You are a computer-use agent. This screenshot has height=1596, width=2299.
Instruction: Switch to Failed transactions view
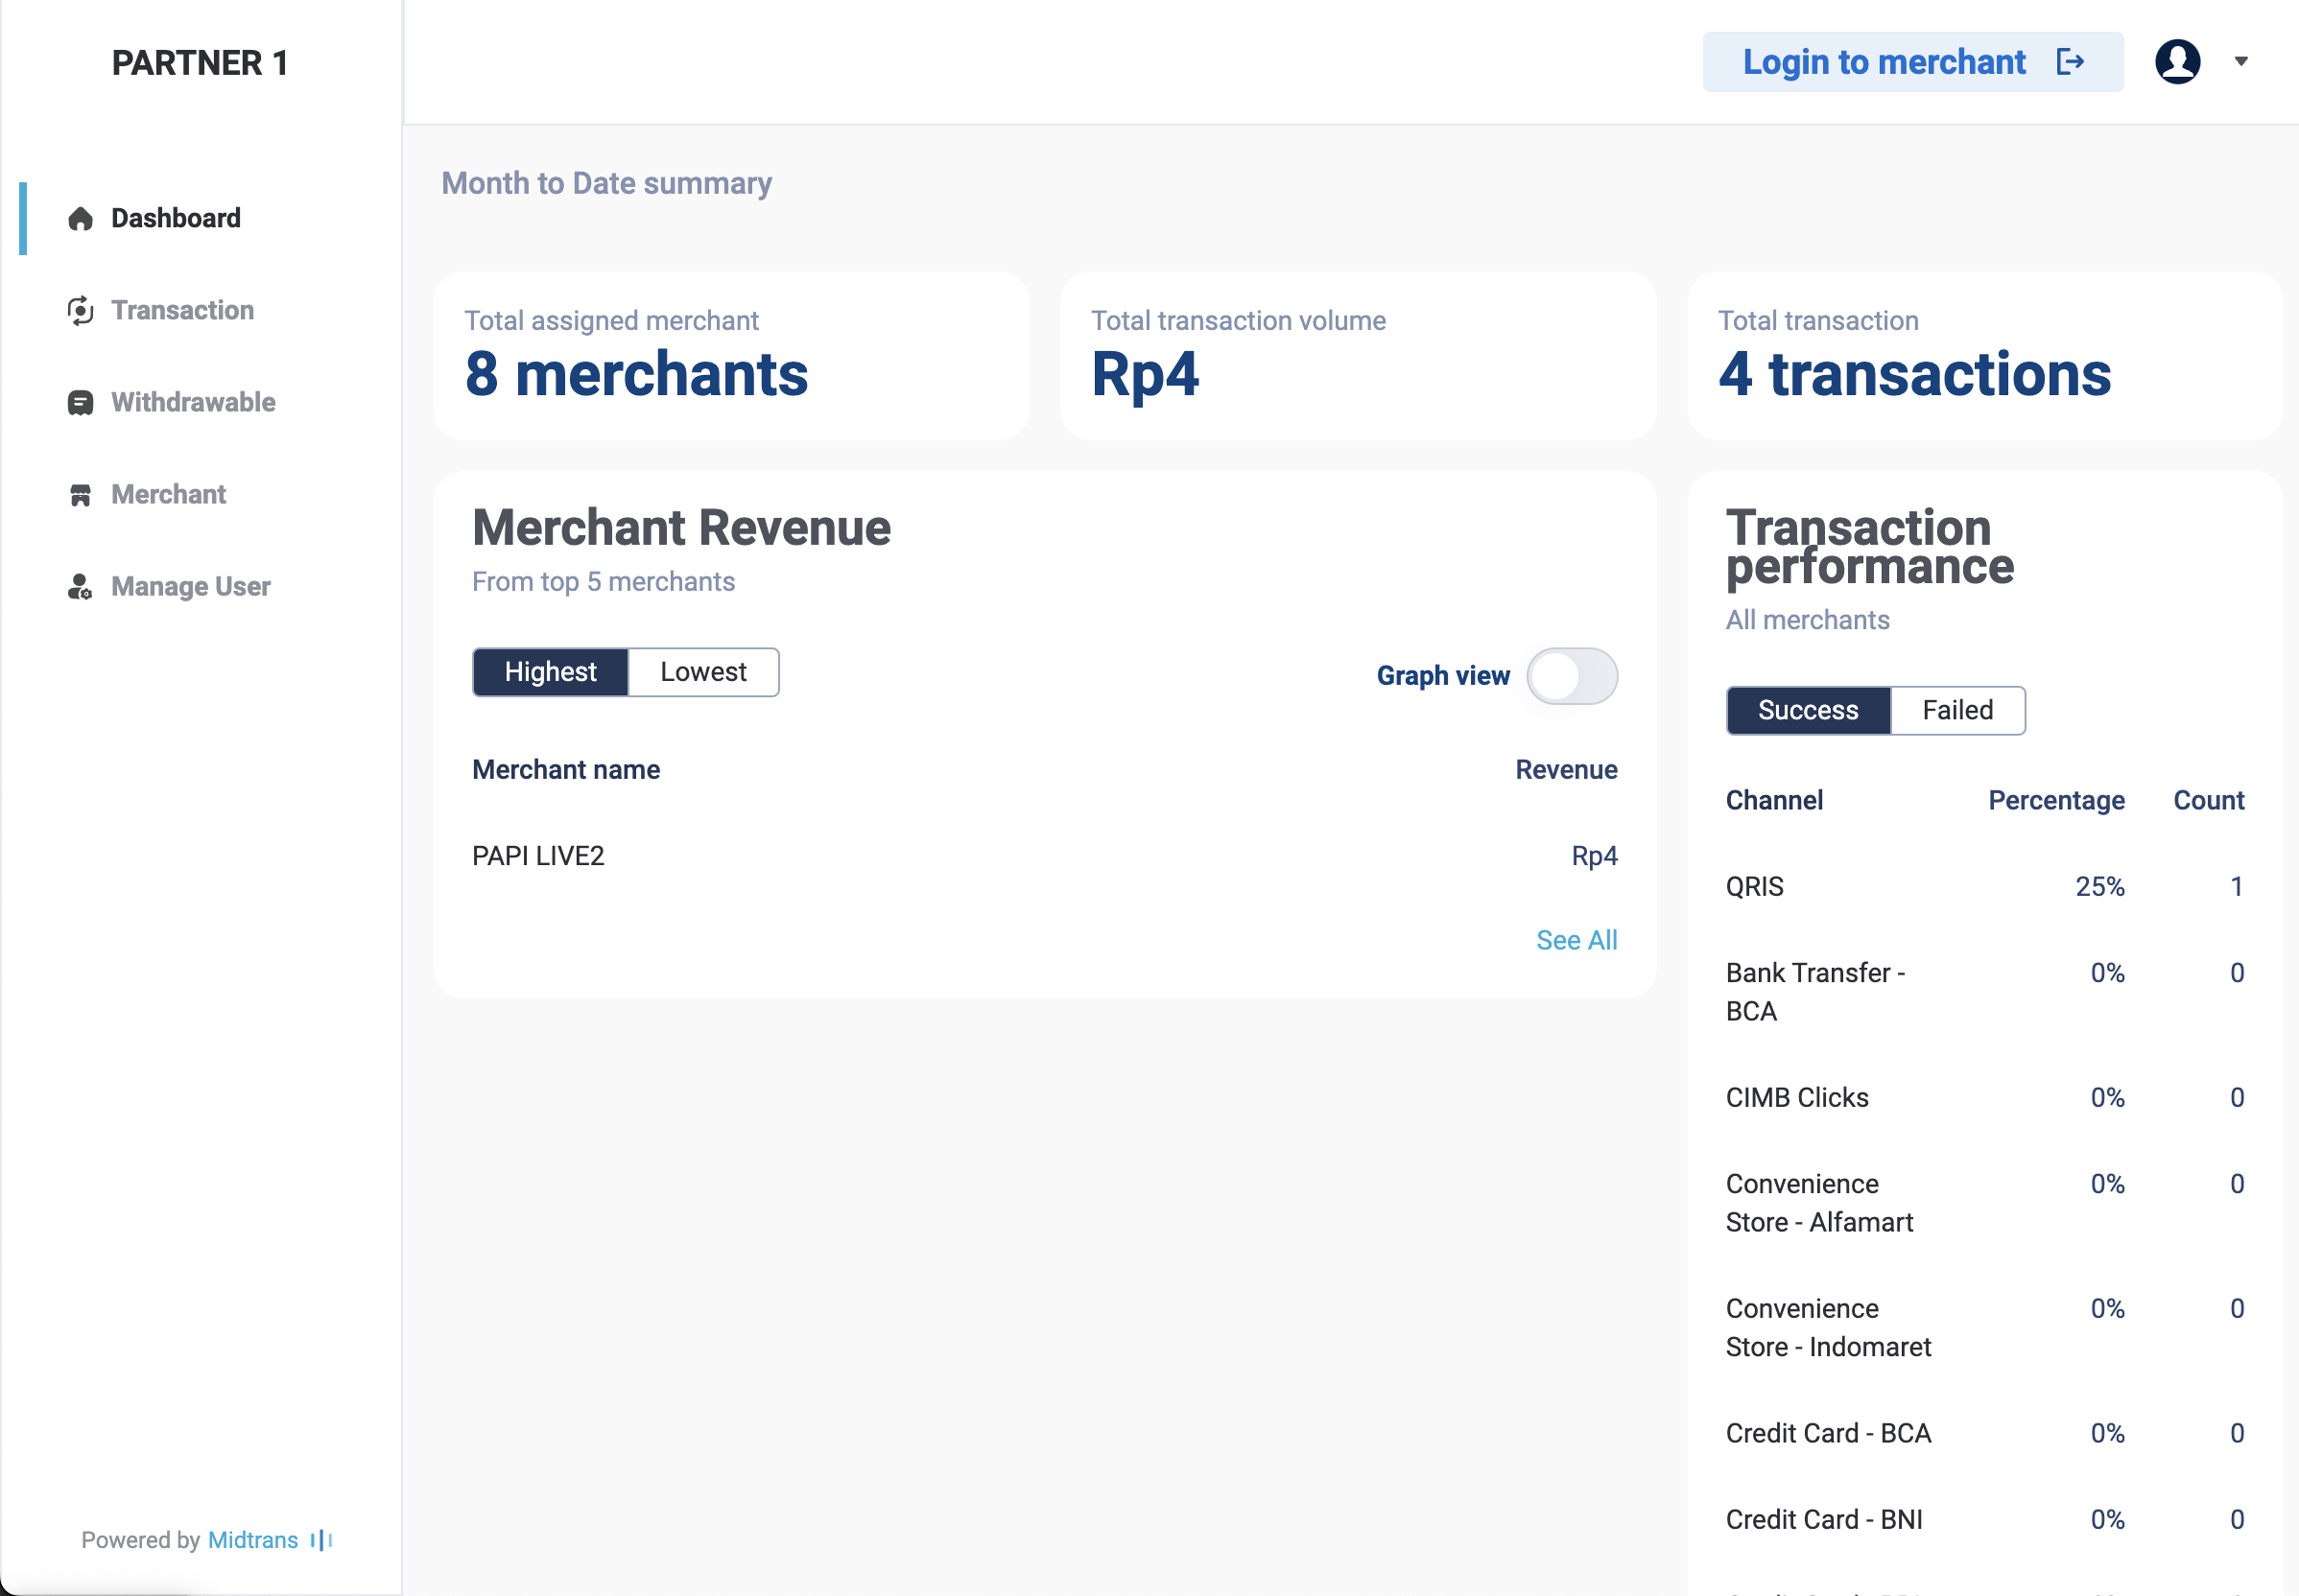pos(1956,711)
